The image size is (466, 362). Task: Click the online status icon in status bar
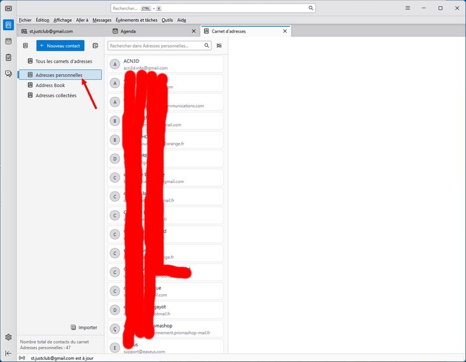(x=22, y=358)
